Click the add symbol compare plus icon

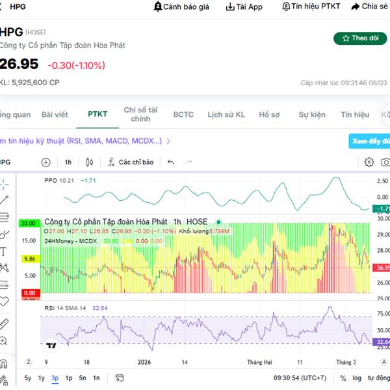click(45, 162)
